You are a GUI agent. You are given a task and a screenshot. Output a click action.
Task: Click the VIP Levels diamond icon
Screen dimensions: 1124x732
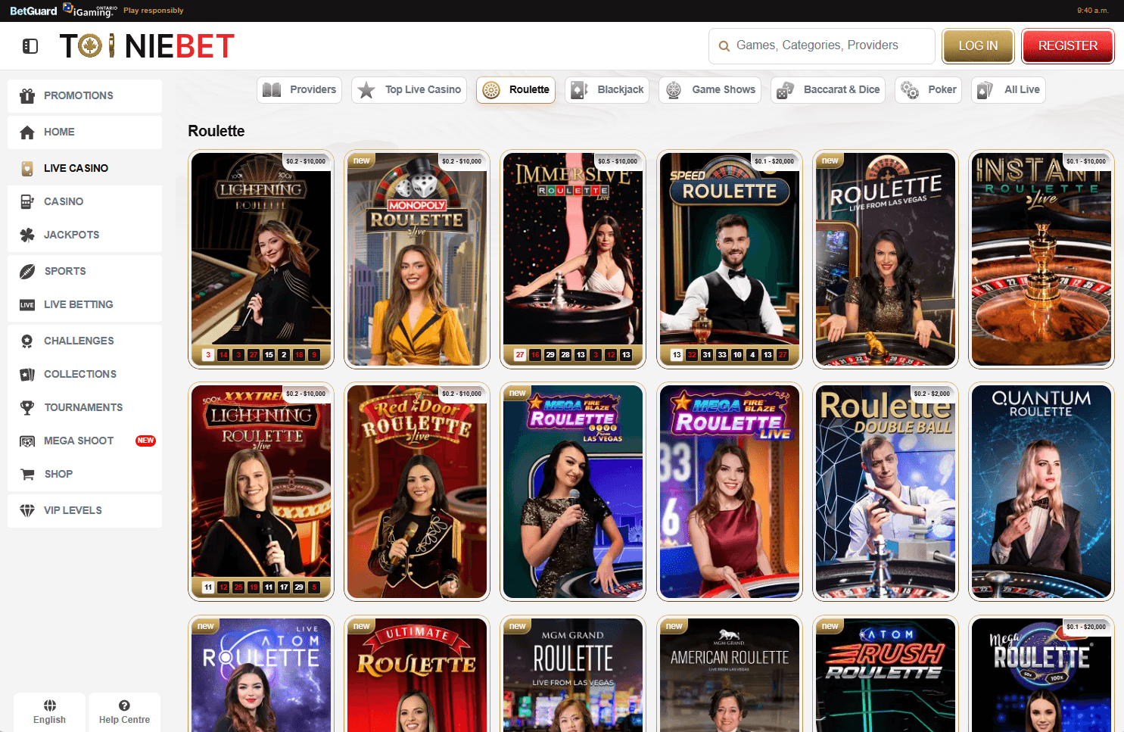[27, 510]
